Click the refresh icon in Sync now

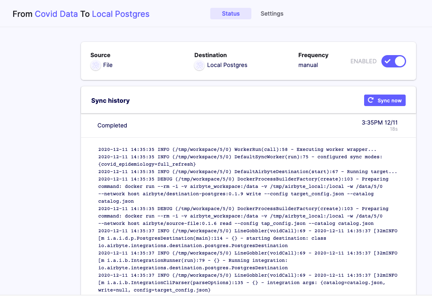tap(371, 100)
